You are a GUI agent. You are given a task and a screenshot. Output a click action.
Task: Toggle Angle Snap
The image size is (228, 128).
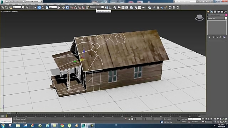click(75, 8)
